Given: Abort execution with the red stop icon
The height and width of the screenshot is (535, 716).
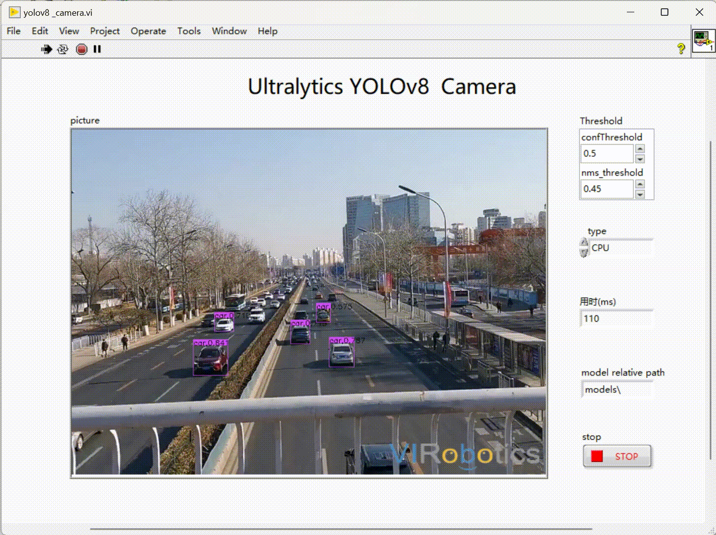Looking at the screenshot, I should pyautogui.click(x=82, y=49).
